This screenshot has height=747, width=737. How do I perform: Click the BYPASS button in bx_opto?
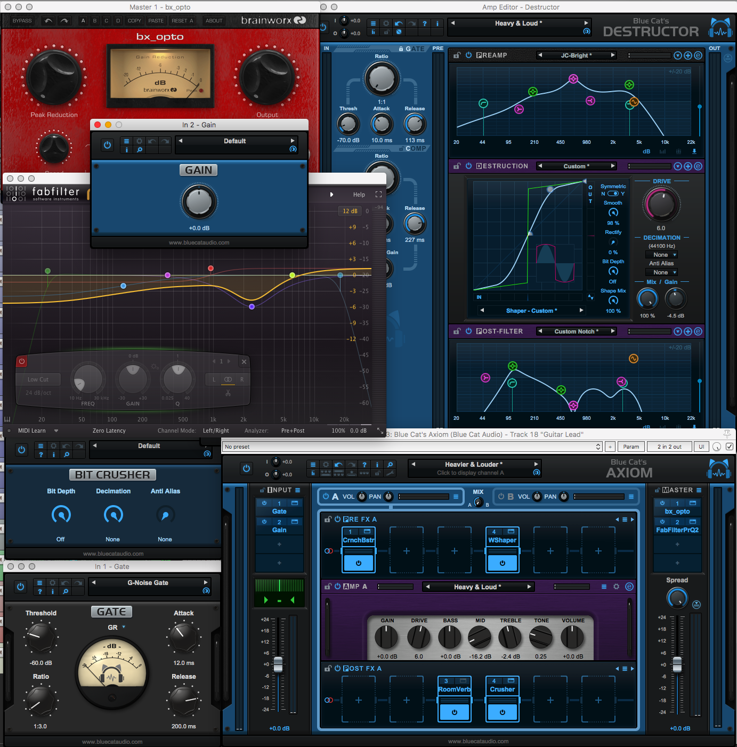[22, 21]
